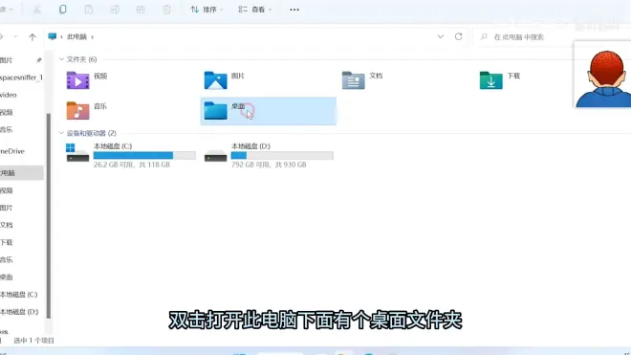Image resolution: width=631 pixels, height=355 pixels.
Task: Click text 26.2 GB 可用，共 118 GB
Action: [132, 165]
